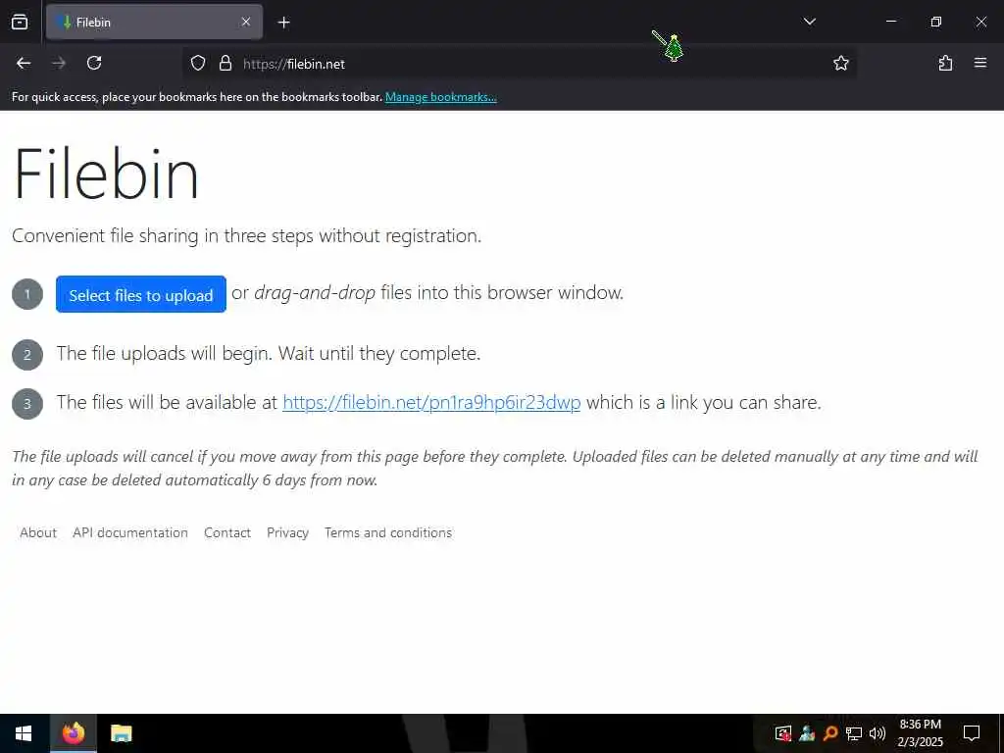
Task: Click the Filebin page heading
Action: pos(106,174)
